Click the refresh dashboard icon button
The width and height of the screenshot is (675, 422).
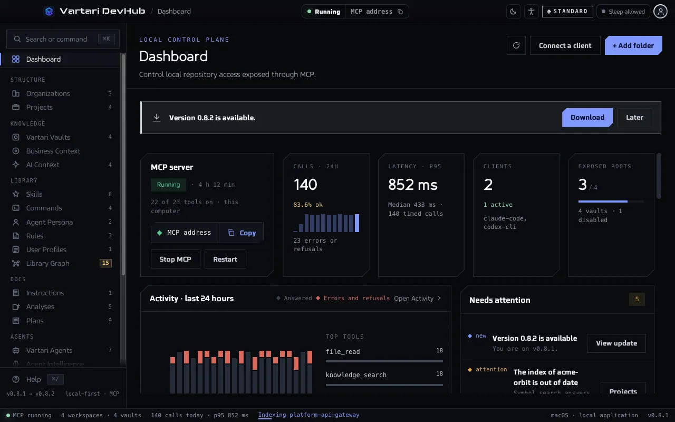pyautogui.click(x=516, y=45)
